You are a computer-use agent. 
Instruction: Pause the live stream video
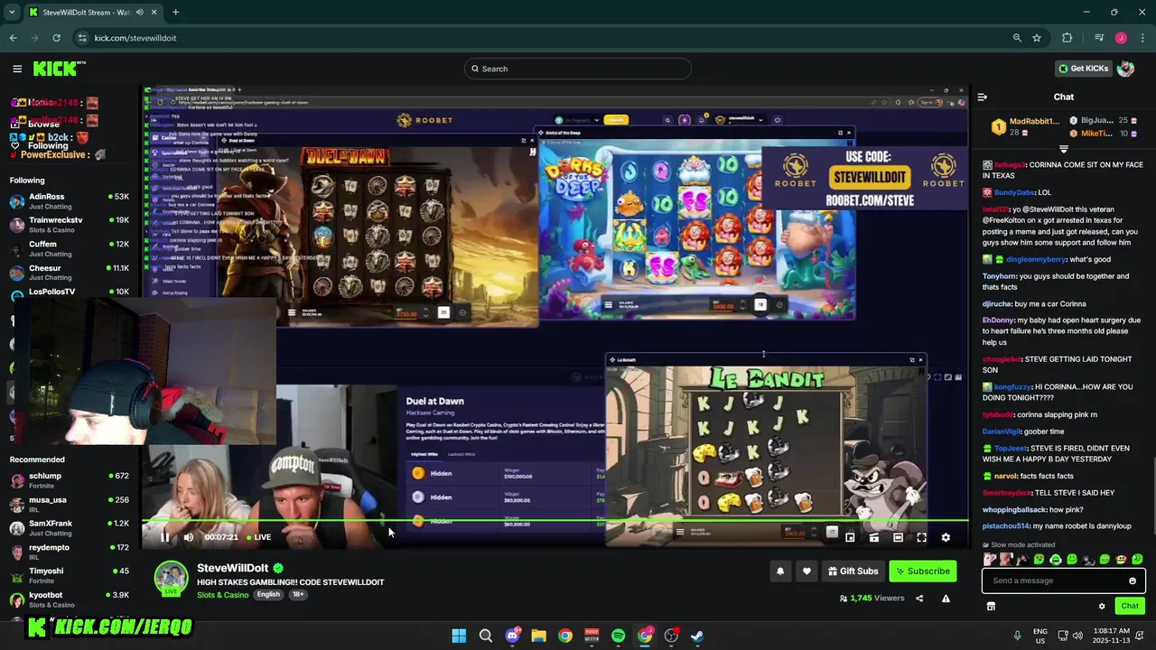pos(165,537)
